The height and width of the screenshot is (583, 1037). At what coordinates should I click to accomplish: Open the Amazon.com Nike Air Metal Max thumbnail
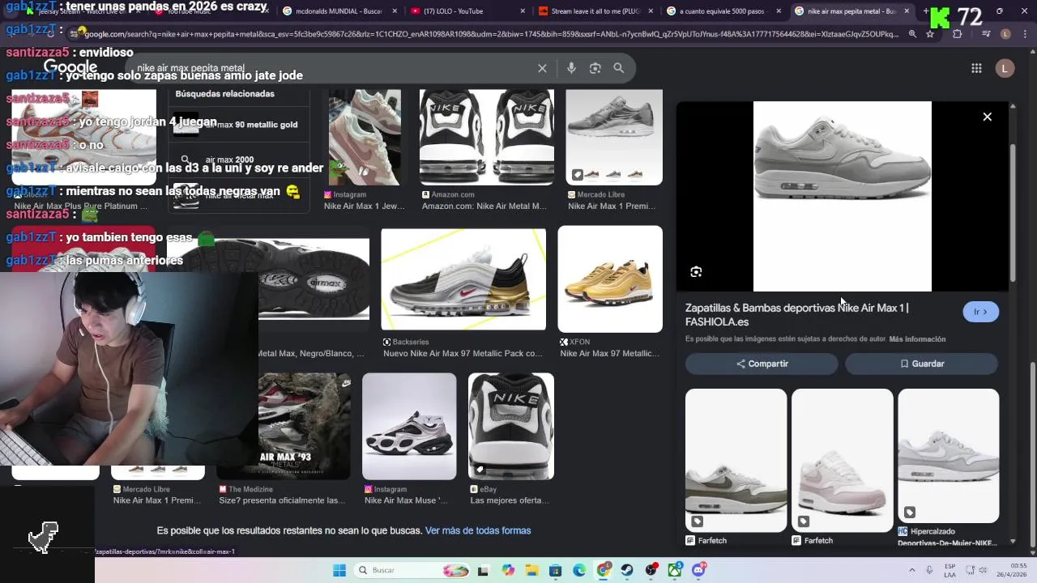click(x=487, y=138)
